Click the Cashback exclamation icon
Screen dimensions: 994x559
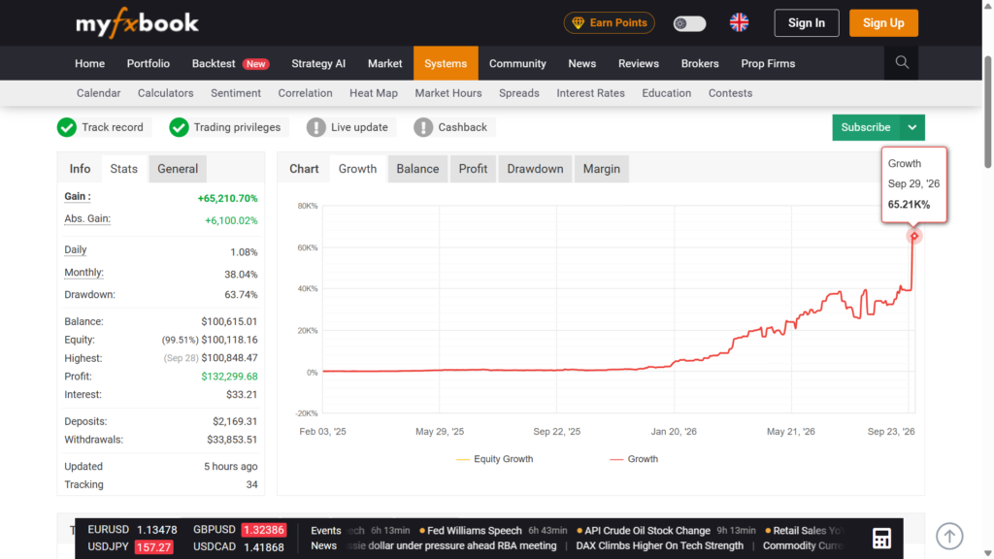pyautogui.click(x=423, y=127)
